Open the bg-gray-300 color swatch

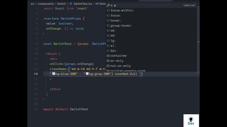pos(87,74)
